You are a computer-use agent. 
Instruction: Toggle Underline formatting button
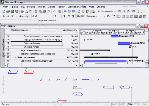73,16
